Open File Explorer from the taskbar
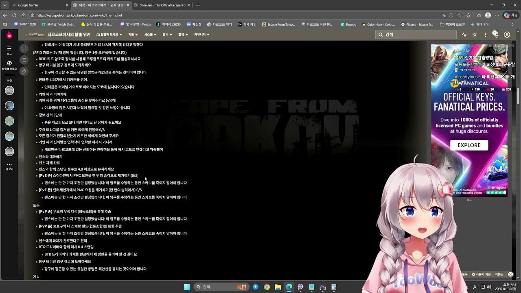The image size is (521, 293). 278,287
